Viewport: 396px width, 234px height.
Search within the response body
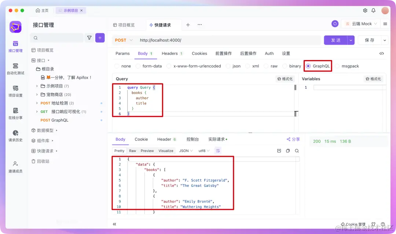click(297, 151)
